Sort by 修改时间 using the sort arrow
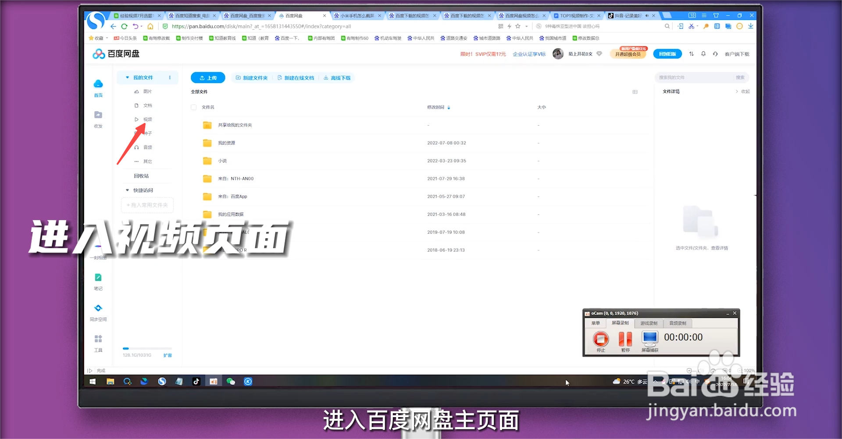This screenshot has width=842, height=439. [449, 107]
